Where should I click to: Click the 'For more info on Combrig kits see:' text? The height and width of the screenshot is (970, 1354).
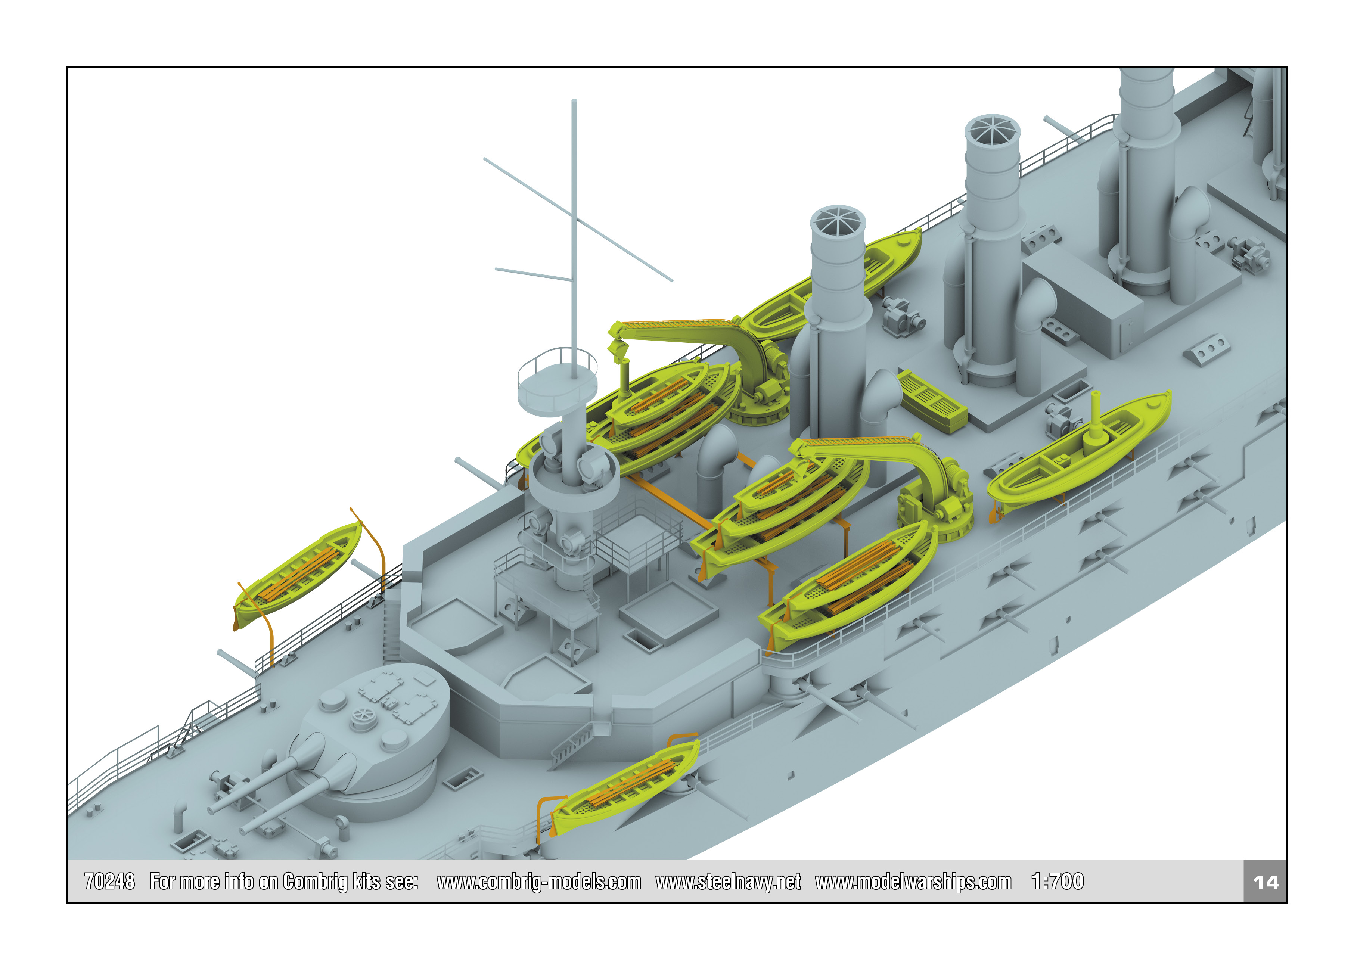tap(283, 882)
